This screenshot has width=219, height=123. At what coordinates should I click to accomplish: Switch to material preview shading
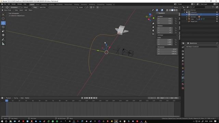(x=174, y=10)
